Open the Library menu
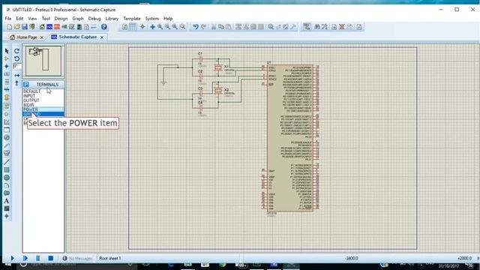This screenshot has height=270, width=480. click(x=112, y=18)
